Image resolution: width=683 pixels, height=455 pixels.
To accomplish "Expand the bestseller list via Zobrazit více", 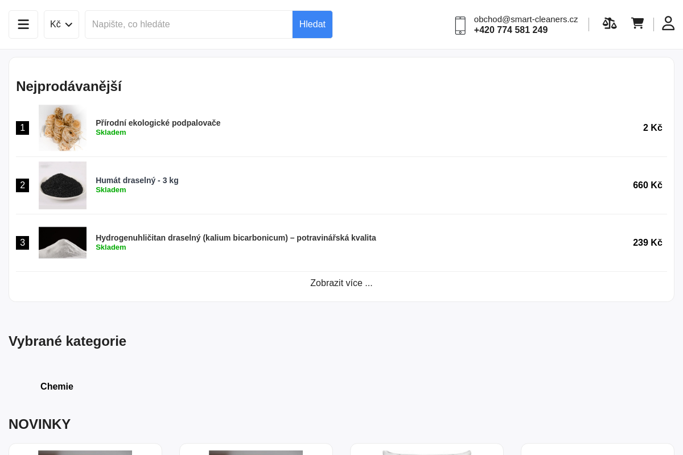I will pos(341,283).
